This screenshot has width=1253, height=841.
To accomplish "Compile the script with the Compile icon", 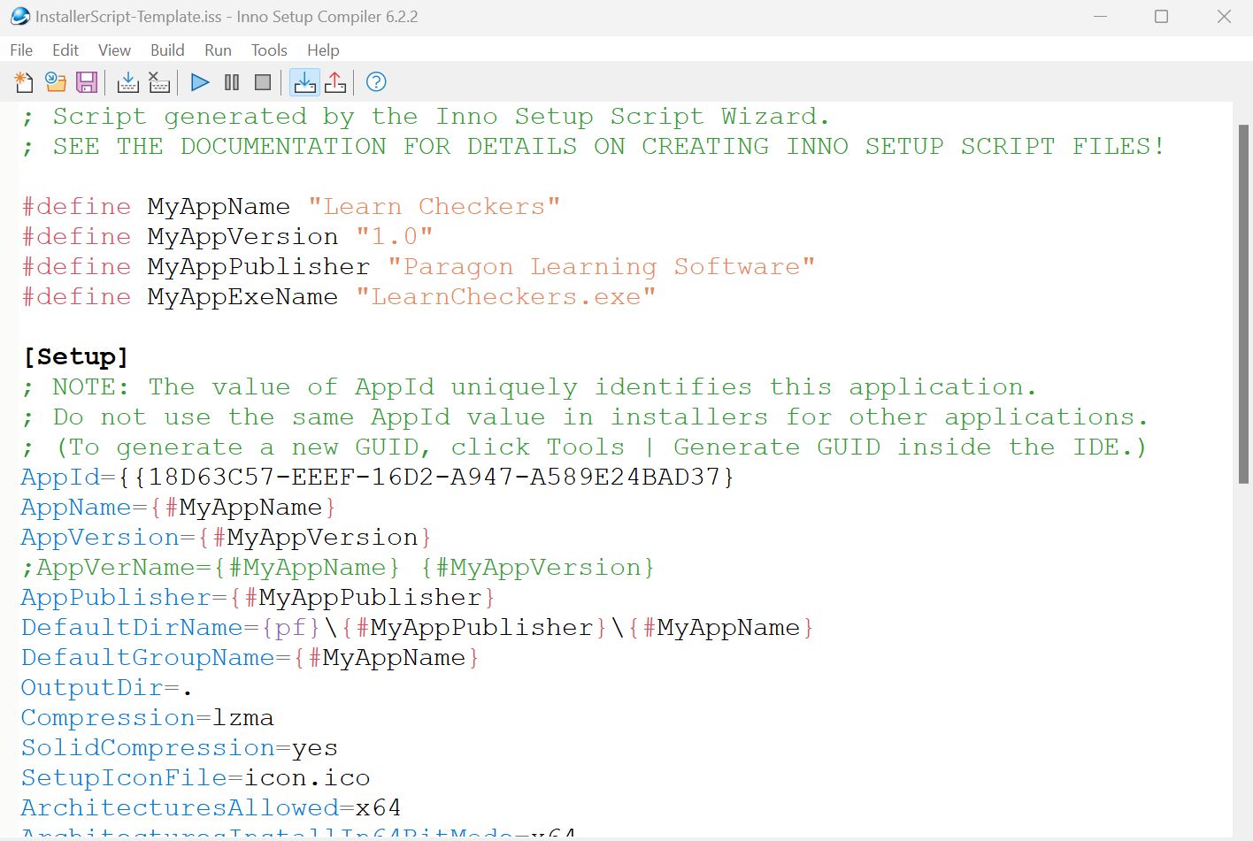I will [x=127, y=82].
